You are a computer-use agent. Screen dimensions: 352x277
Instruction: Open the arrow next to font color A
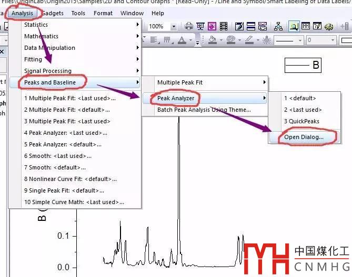190,40
